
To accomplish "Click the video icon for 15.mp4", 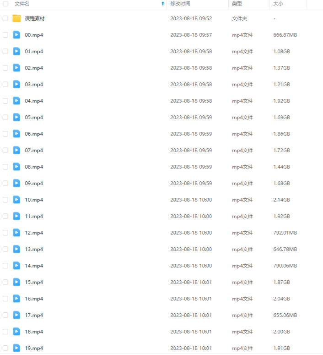I will click(16, 282).
